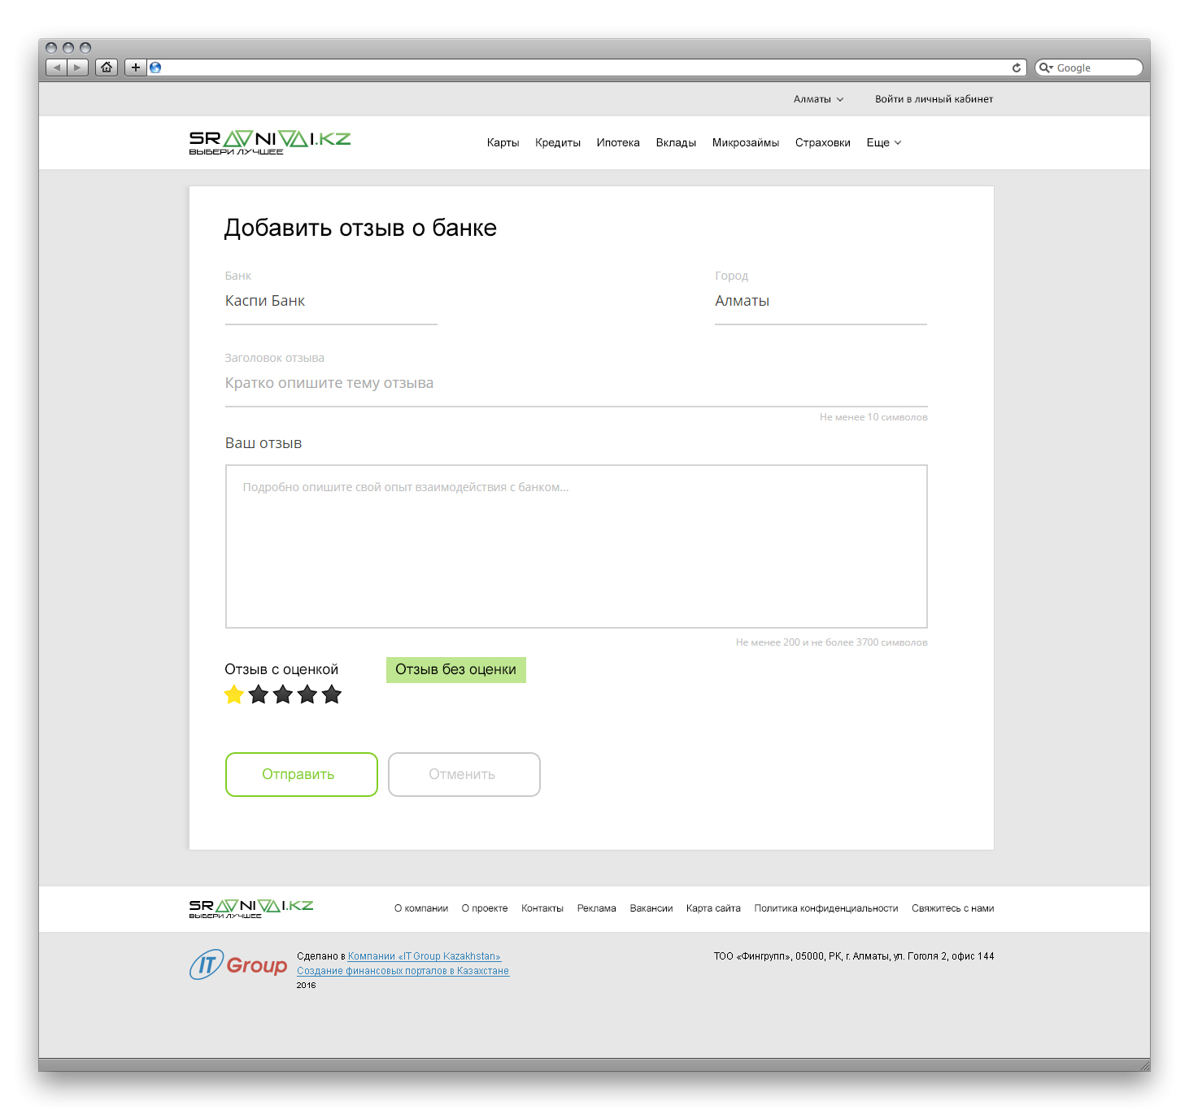The height and width of the screenshot is (1110, 1189).
Task: Focus the Google search box
Action: click(x=1089, y=67)
